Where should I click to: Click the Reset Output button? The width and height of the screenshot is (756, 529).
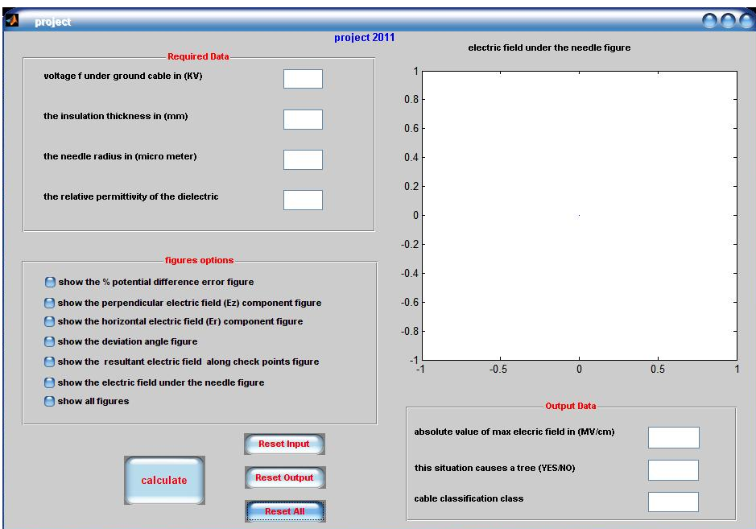[x=284, y=477]
